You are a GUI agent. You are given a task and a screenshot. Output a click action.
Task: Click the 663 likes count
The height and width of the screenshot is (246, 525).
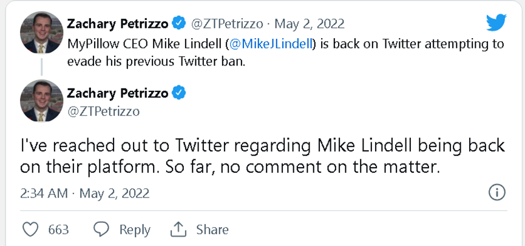(x=58, y=230)
